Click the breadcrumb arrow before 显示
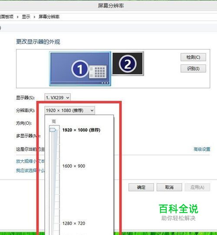Image resolution: width=217 pixels, height=235 pixels. click(18, 17)
